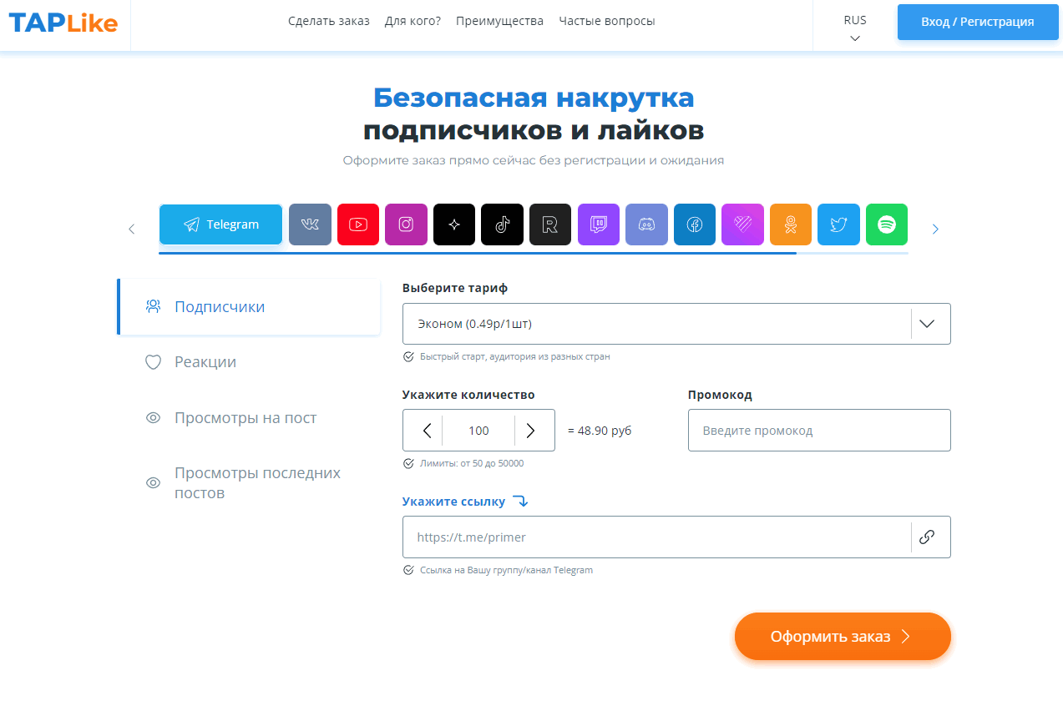The image size is (1063, 706).
Task: Expand the RUS language selector
Action: 855,27
